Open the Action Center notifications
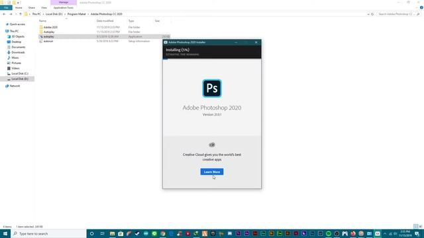The height and width of the screenshot is (238, 424). coord(417,233)
